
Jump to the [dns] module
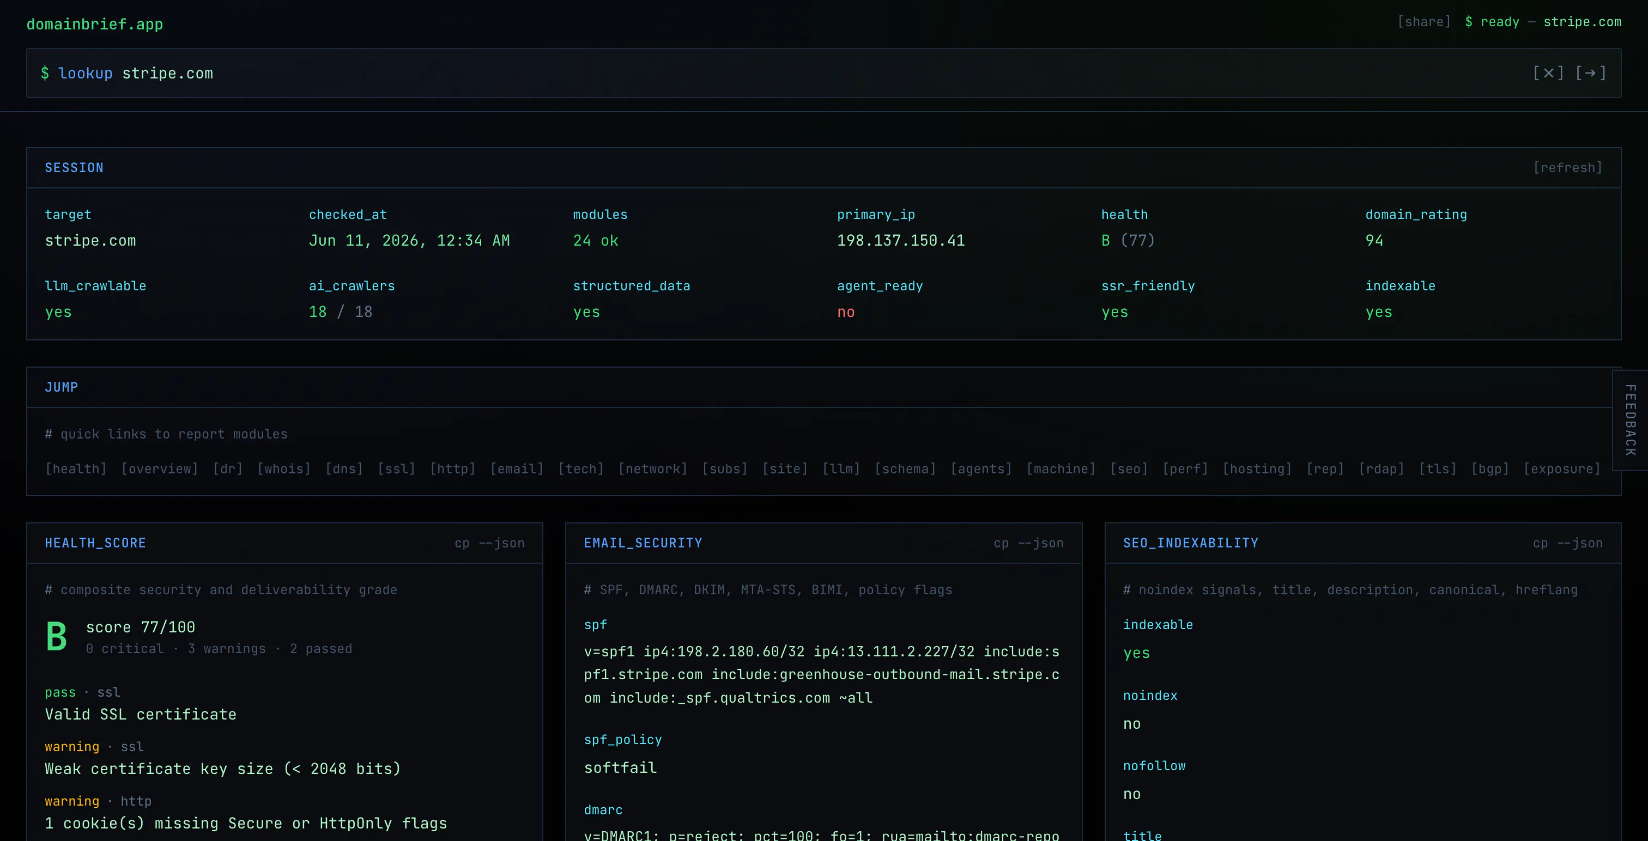344,469
